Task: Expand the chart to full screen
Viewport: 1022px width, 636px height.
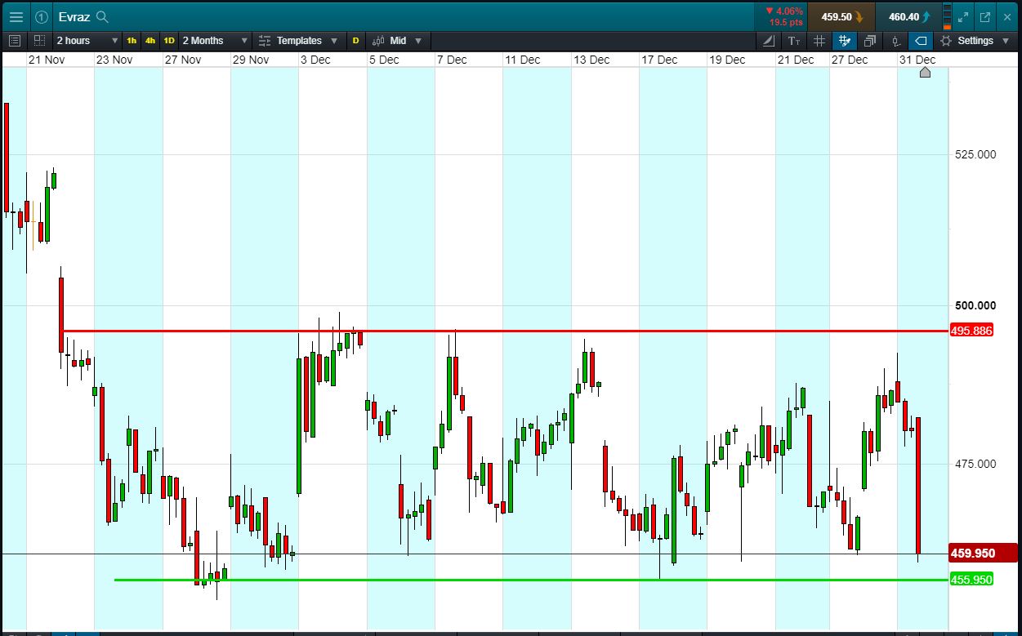Action: point(963,16)
